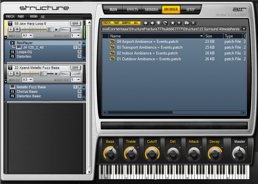Click the browser back navigation arrow
This screenshot has width=258, height=184.
pyautogui.click(x=146, y=23)
